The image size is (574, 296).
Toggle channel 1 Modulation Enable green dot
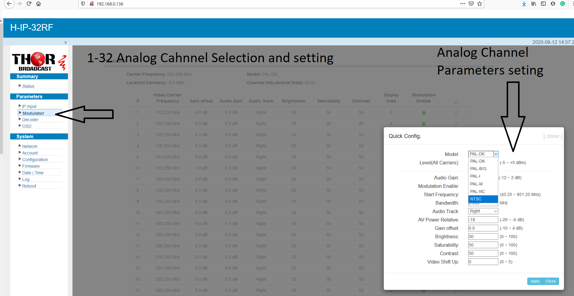click(x=424, y=113)
